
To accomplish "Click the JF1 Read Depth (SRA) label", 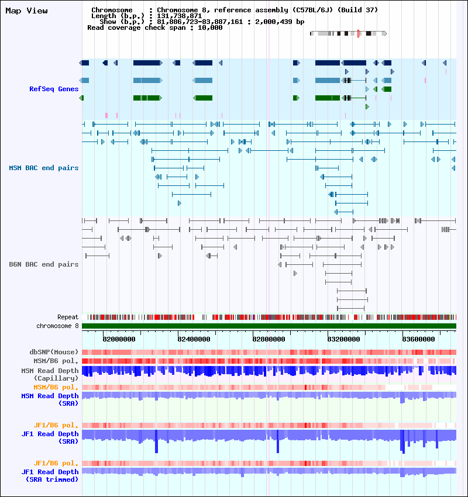I will pos(50,437).
